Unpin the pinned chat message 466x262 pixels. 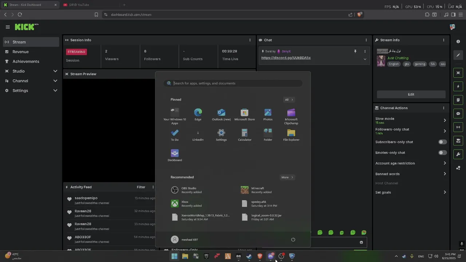[x=355, y=52]
